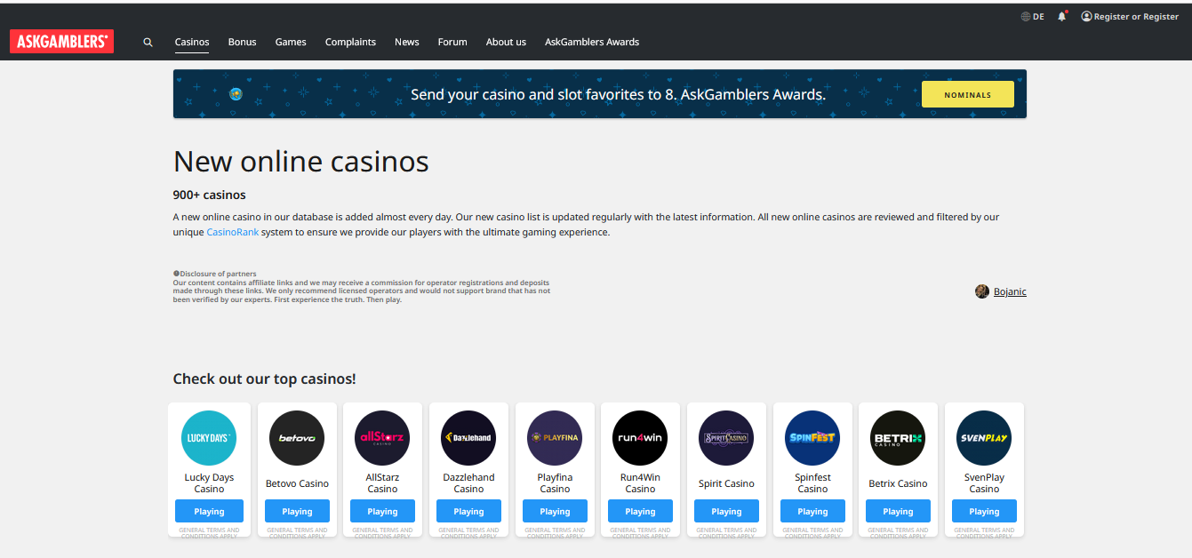Open the Bojanic author link
Screen dimensions: 1192x558
pos(1009,291)
